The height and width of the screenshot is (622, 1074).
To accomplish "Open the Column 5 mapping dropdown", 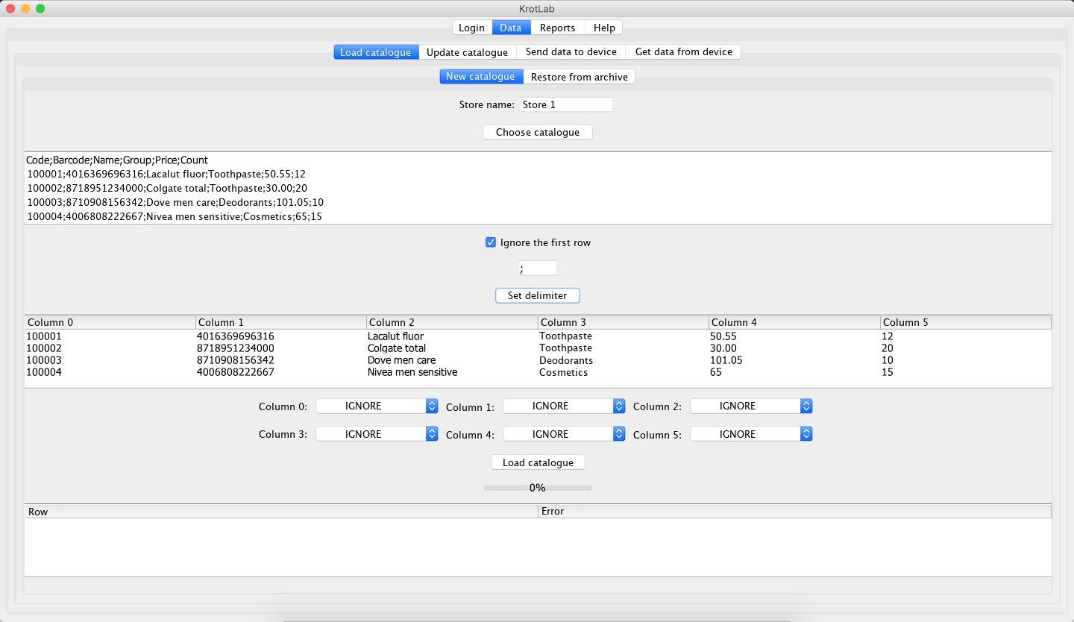I will pyautogui.click(x=751, y=434).
